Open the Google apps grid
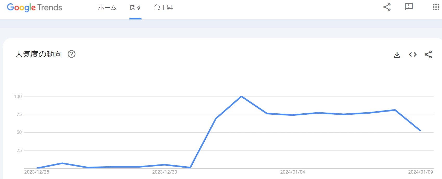Viewport: 442px width, 179px height. 436,7
